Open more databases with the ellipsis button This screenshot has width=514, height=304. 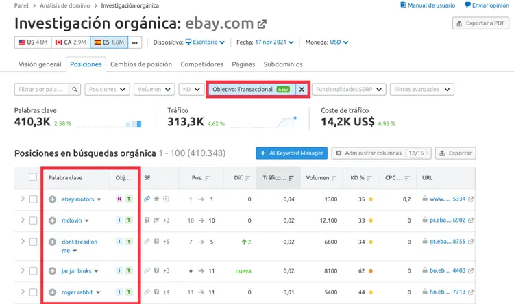click(135, 42)
